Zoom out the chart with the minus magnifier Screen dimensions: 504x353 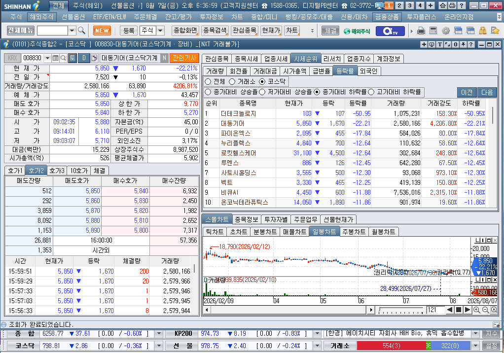click(485, 310)
